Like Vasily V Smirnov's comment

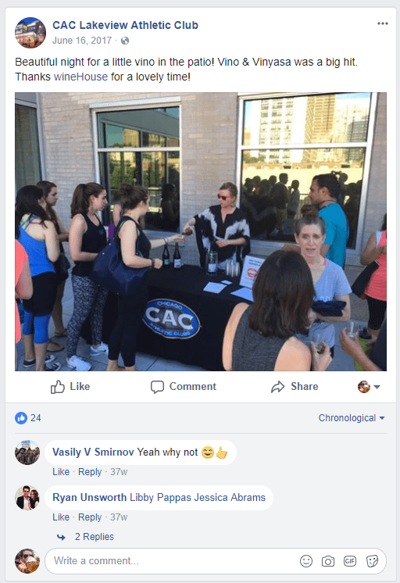pos(61,472)
